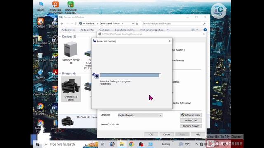Click the Desktop toolbar on taskbar
264x148 pixels.
[166, 144]
